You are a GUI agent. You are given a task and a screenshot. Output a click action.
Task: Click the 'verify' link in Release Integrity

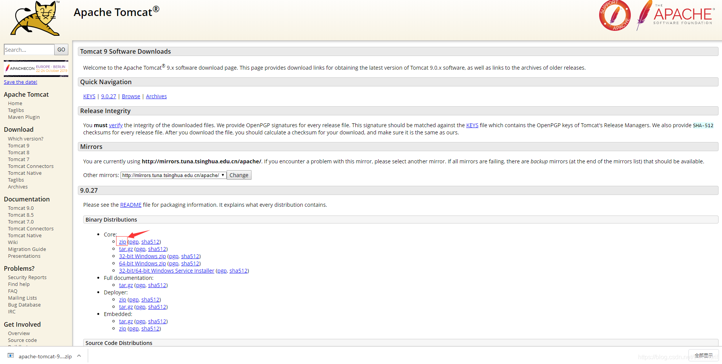pos(116,125)
